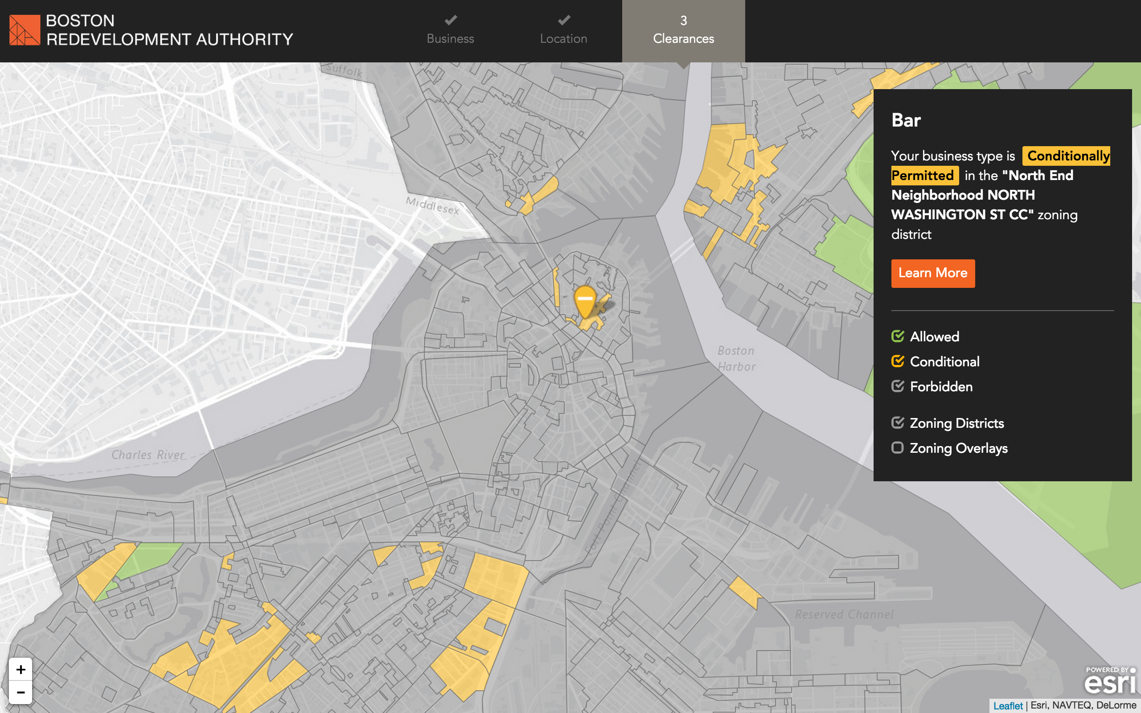This screenshot has width=1141, height=713.
Task: Toggle the Conditional checkbox
Action: 898,361
